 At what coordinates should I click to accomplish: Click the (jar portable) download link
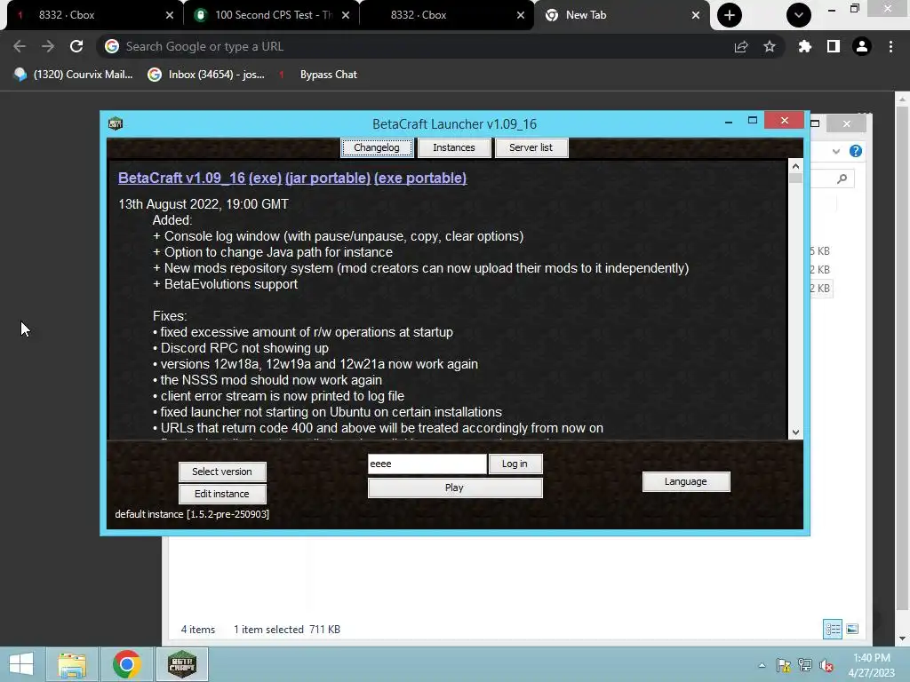pos(328,178)
